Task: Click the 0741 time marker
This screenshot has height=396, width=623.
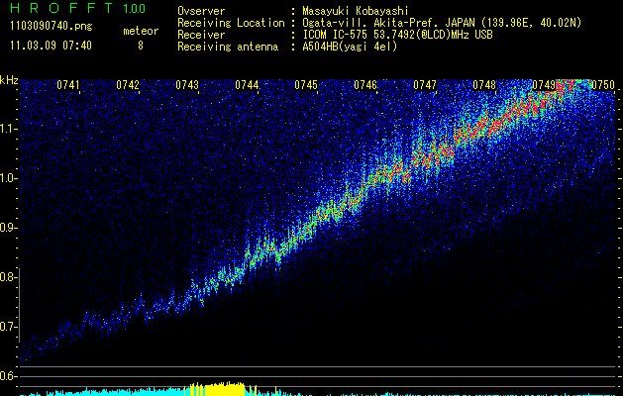Action: (x=68, y=85)
